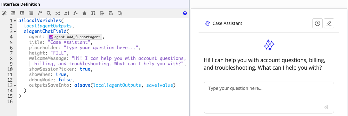
Task: Click the outputsSaveInto parameter
Action: coord(49,85)
